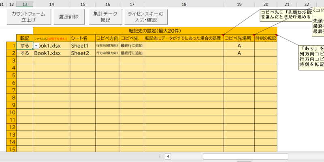Viewport: 324px width, 162px height.
Task: Click the コピペ先場所 header cell
Action: click(x=239, y=38)
